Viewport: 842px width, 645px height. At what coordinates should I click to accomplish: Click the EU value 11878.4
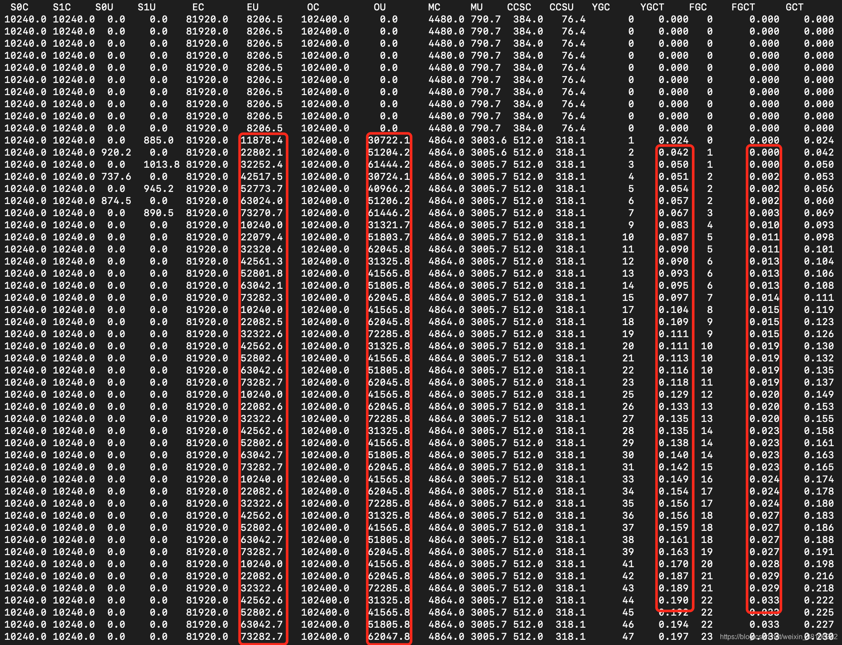pyautogui.click(x=262, y=140)
